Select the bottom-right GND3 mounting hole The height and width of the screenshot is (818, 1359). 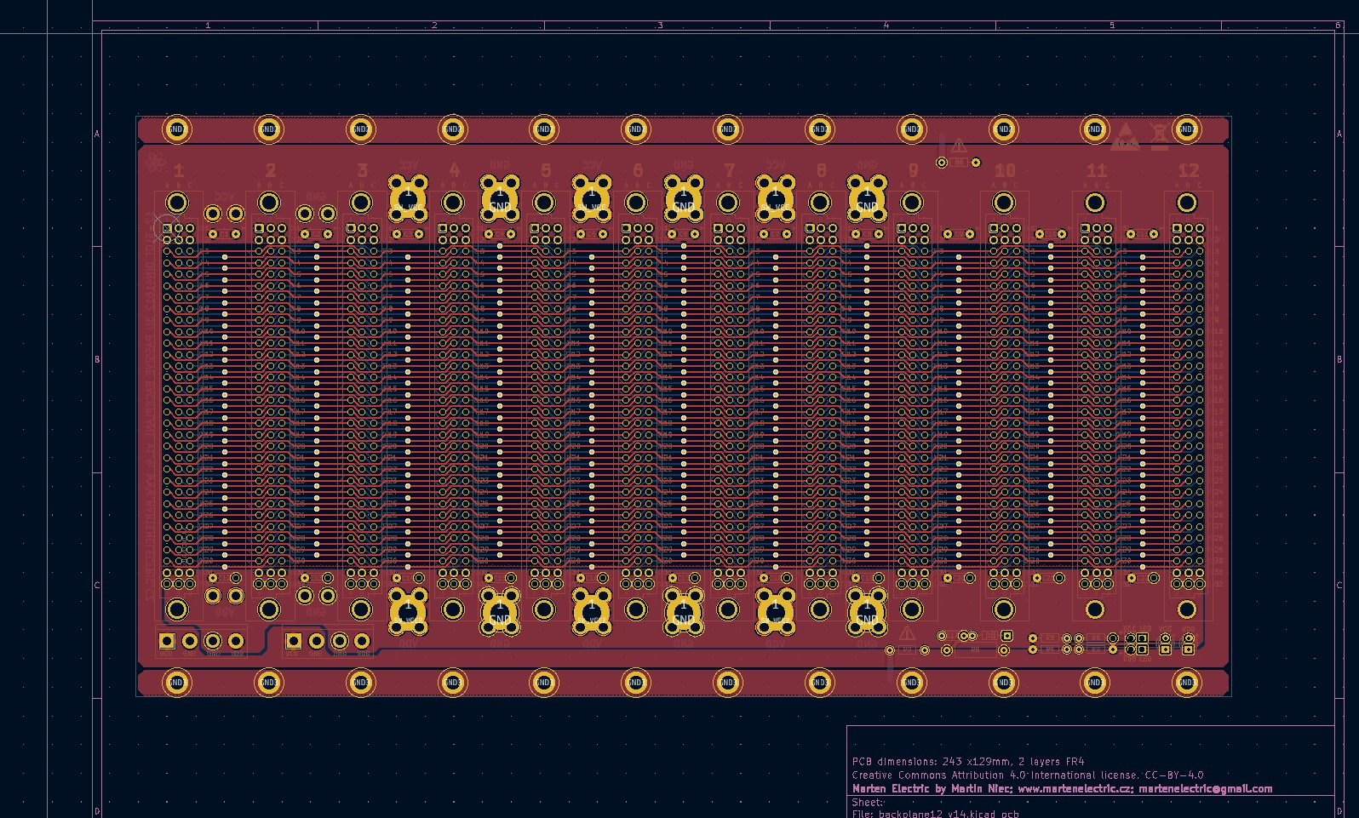click(x=1186, y=682)
